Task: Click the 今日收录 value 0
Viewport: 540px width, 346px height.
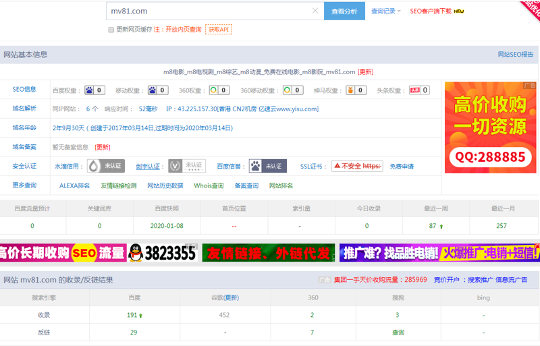Action: tap(367, 226)
